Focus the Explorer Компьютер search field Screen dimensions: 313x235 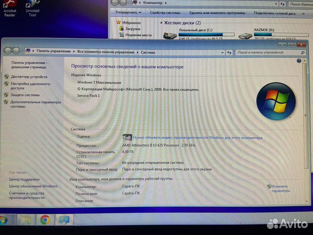coord(301,4)
